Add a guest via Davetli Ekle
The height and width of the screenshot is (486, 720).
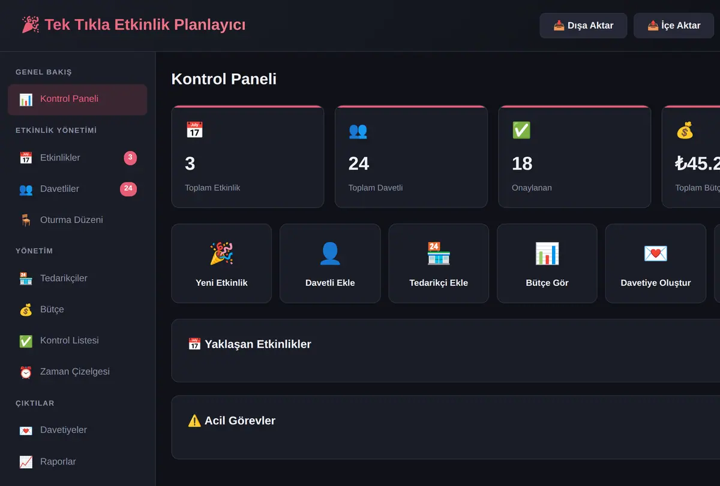330,263
